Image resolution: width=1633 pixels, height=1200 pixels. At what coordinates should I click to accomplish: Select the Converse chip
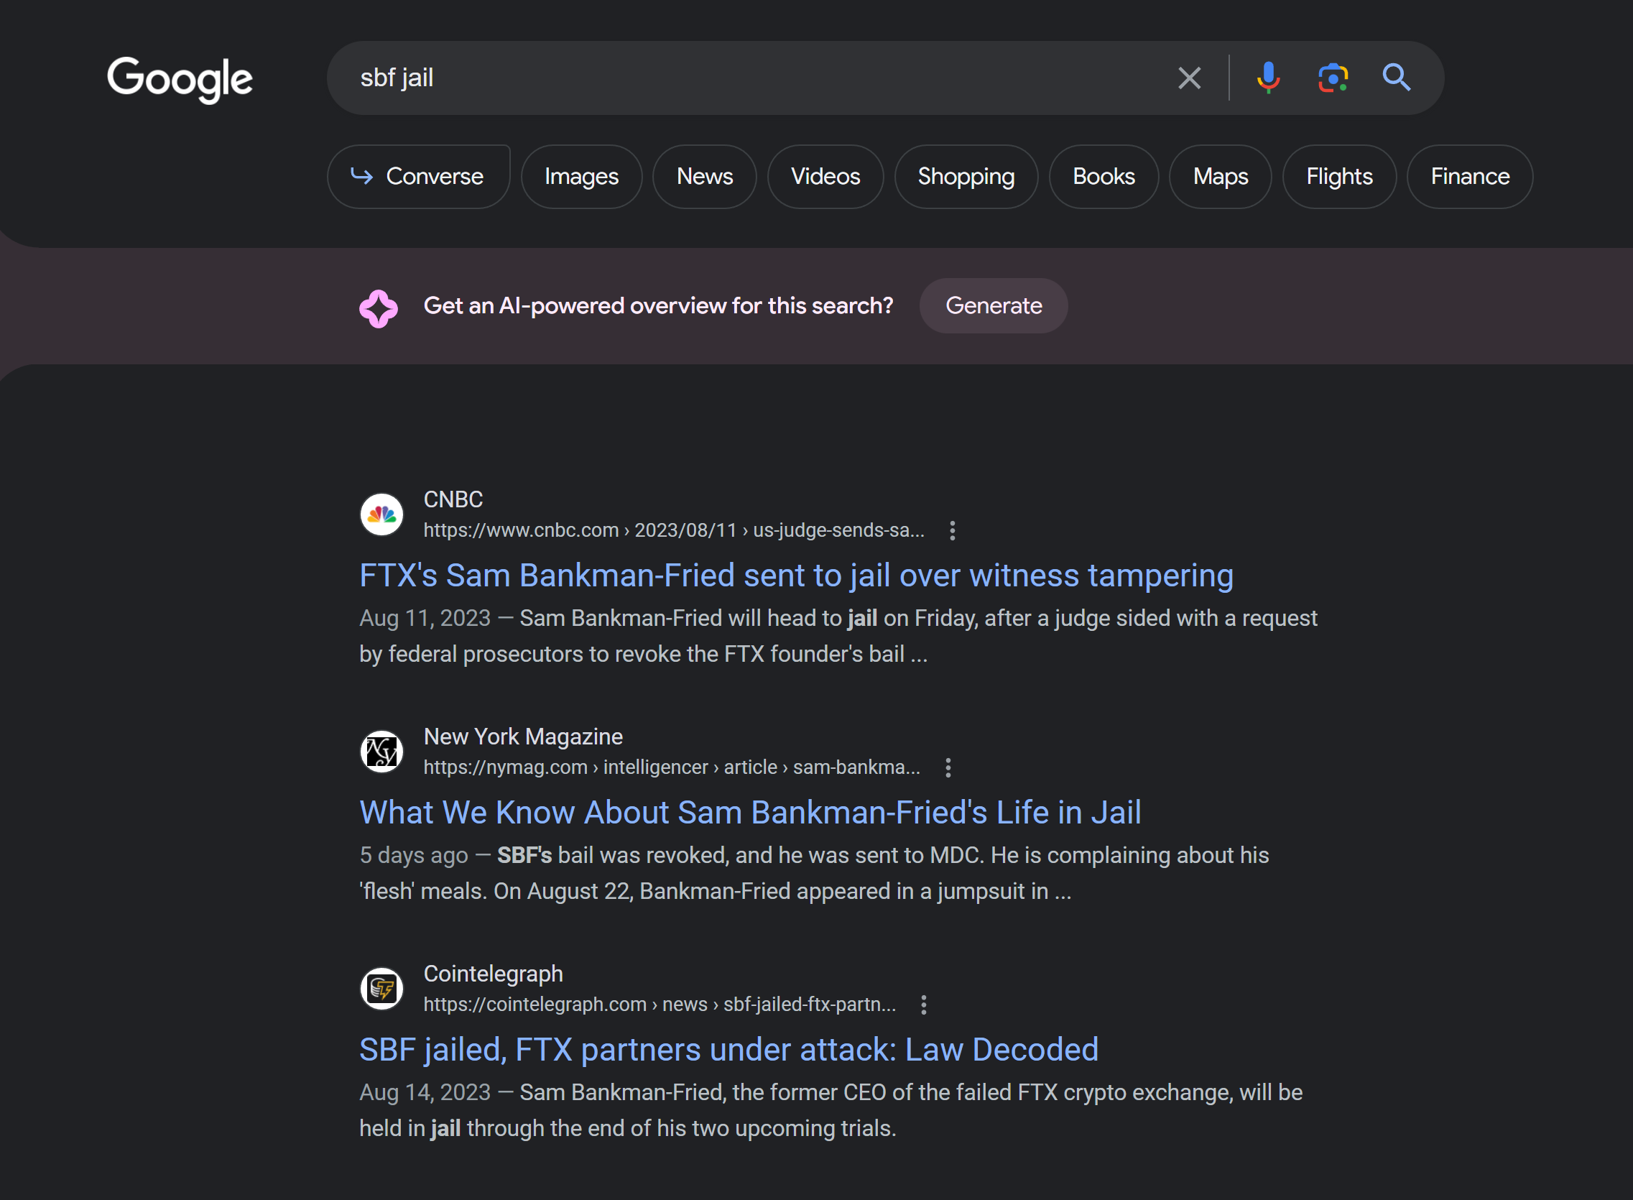tap(418, 177)
